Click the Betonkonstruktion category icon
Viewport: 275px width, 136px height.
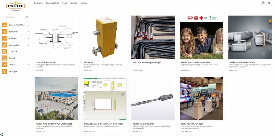tap(4, 25)
